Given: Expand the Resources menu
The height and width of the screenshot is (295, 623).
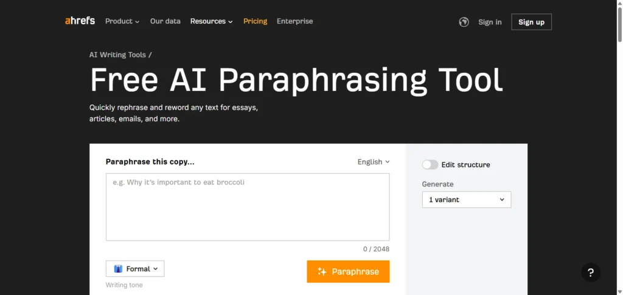Looking at the screenshot, I should [x=211, y=21].
